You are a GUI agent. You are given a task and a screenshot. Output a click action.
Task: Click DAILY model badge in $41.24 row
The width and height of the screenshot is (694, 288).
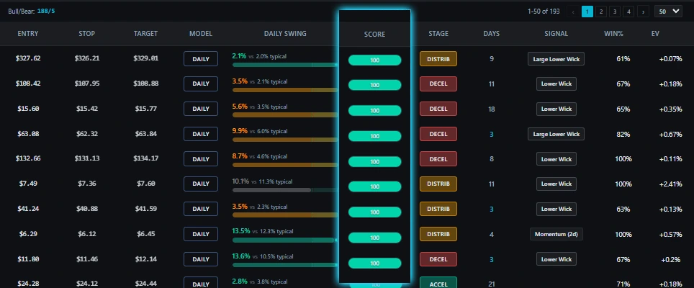pos(201,209)
